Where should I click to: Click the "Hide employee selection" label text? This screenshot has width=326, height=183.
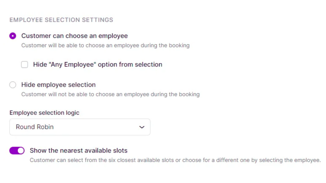(58, 85)
